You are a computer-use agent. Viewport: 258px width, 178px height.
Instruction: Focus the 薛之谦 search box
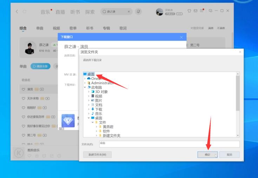(x=116, y=12)
